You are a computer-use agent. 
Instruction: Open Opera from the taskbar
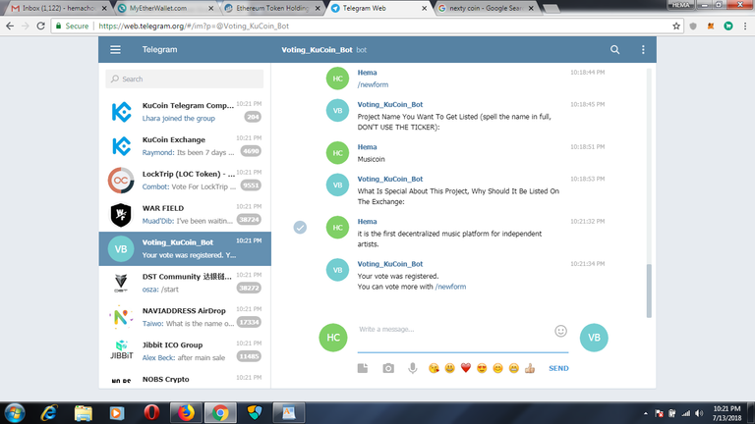(x=151, y=412)
